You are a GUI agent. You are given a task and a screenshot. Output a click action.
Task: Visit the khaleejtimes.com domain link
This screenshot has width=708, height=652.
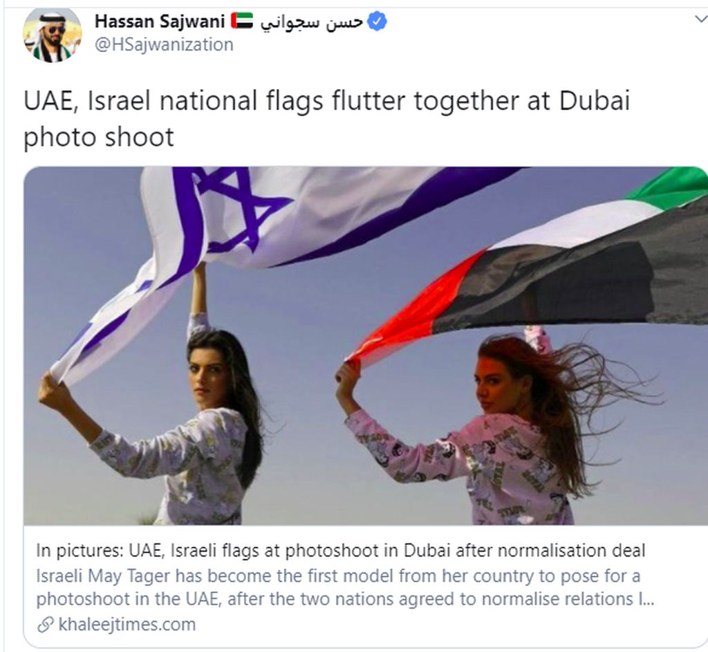click(127, 625)
